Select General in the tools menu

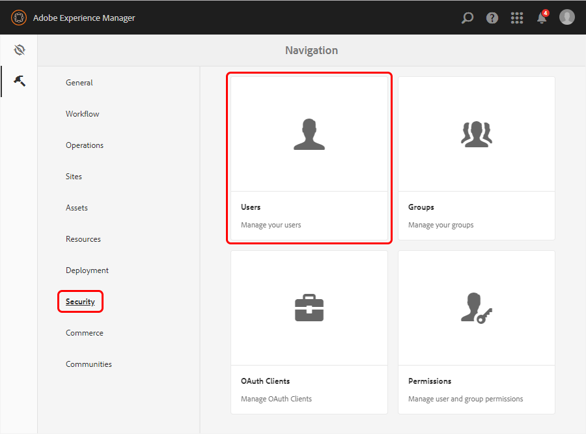point(79,83)
